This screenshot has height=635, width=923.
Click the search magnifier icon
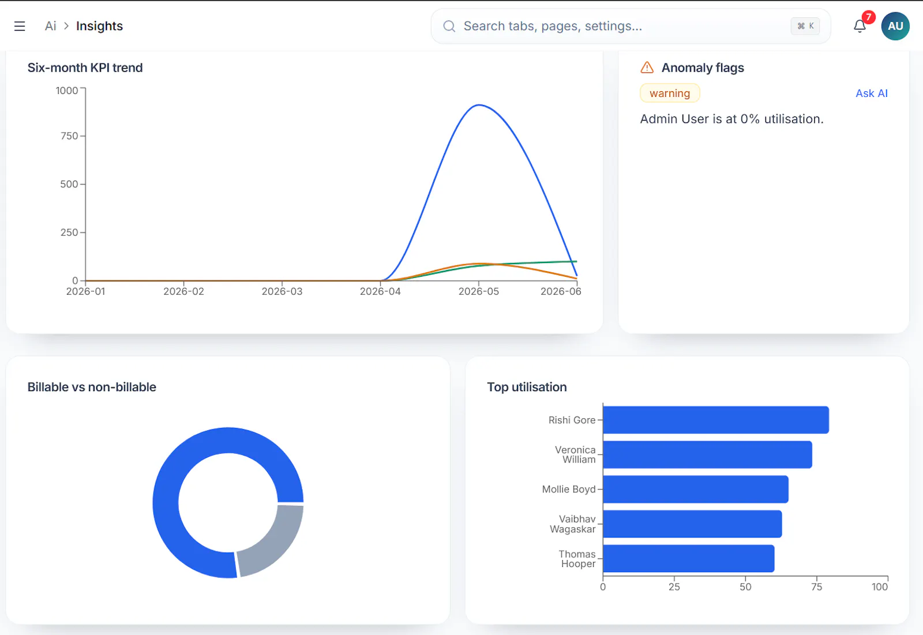449,26
